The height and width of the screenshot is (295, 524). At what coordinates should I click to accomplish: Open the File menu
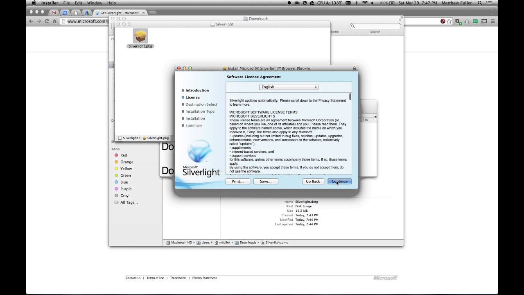pyautogui.click(x=66, y=3)
